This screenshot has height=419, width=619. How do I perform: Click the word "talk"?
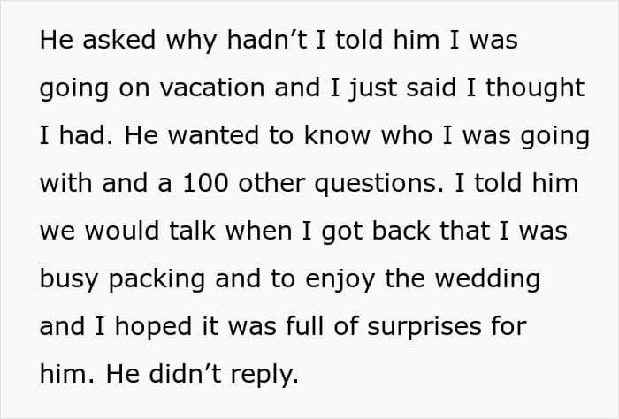coord(192,231)
